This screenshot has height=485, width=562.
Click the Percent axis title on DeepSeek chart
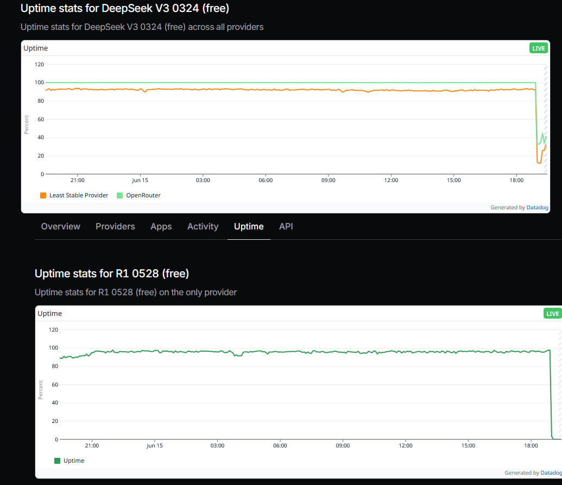tap(26, 125)
